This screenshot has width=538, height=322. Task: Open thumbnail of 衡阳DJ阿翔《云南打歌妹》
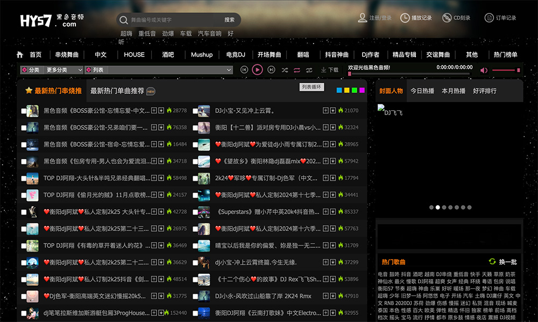point(204,313)
